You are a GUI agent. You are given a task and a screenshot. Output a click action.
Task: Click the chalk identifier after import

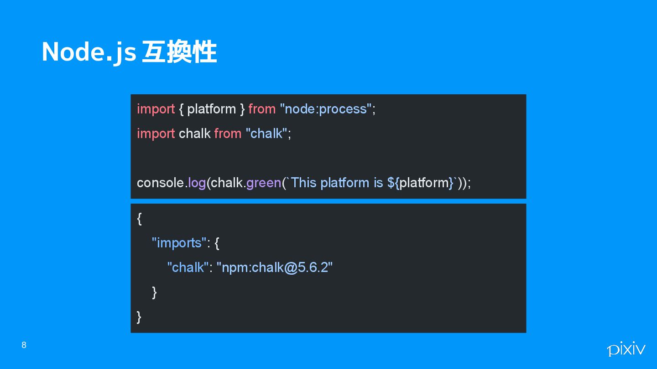[195, 133]
